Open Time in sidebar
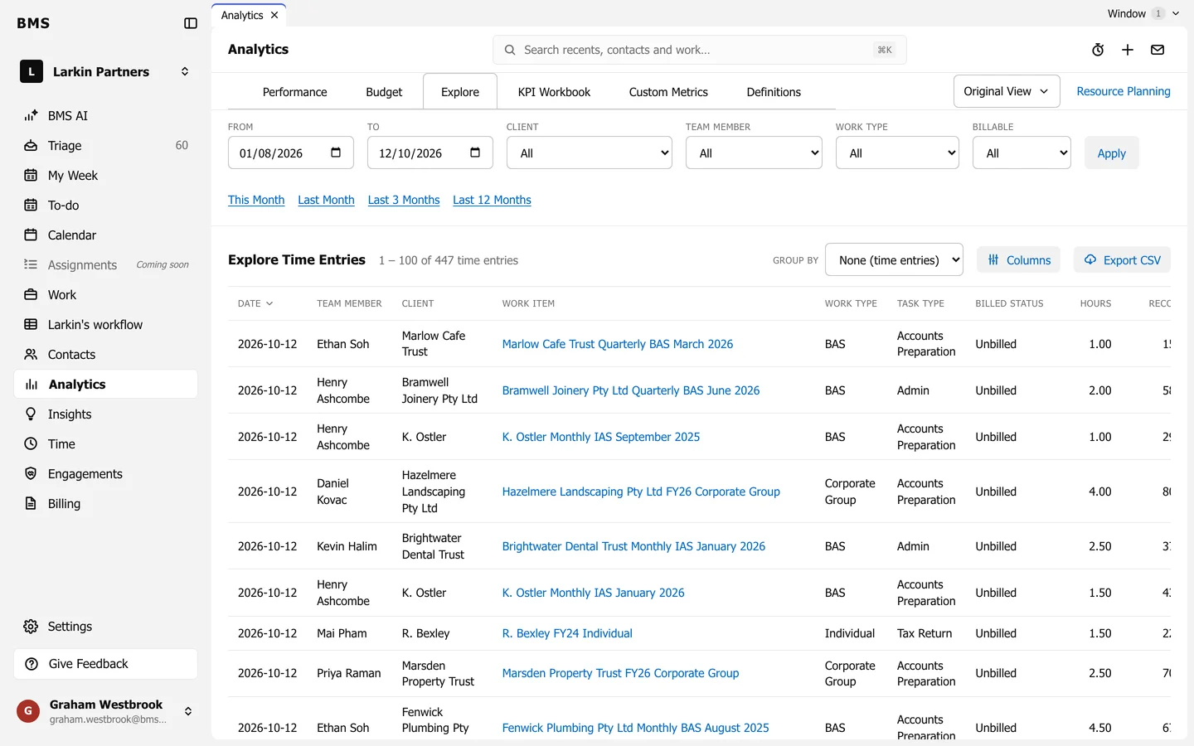Screen dimensions: 1194x746 (x=105, y=444)
